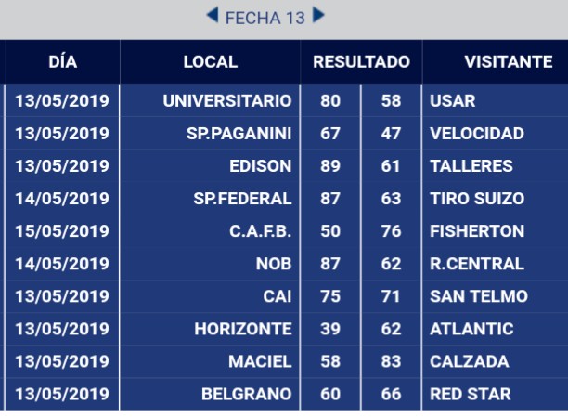Open the SP.PAGANINI team entry
This screenshot has height=418, width=568.
tap(239, 134)
